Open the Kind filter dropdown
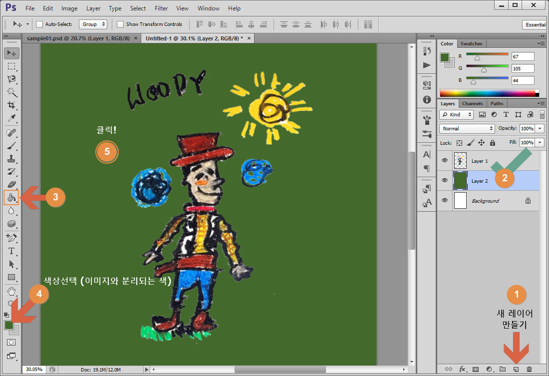This screenshot has height=376, width=549. (457, 114)
